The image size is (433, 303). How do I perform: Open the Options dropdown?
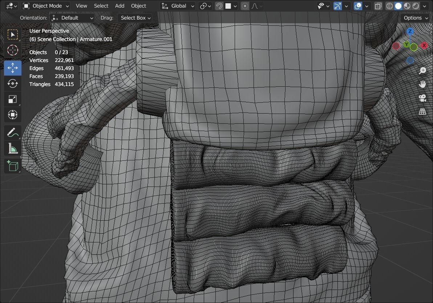click(415, 18)
